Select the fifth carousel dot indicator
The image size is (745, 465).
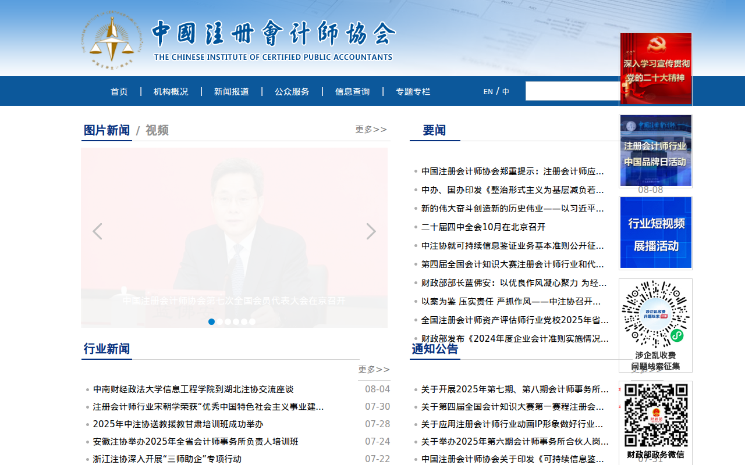pyautogui.click(x=244, y=321)
